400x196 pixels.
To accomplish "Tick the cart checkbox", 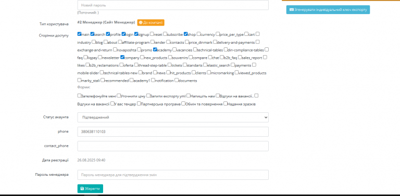I will click(246, 34).
